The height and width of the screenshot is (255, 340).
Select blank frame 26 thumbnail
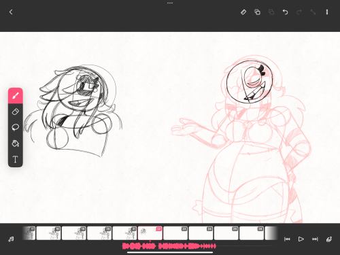(252, 233)
